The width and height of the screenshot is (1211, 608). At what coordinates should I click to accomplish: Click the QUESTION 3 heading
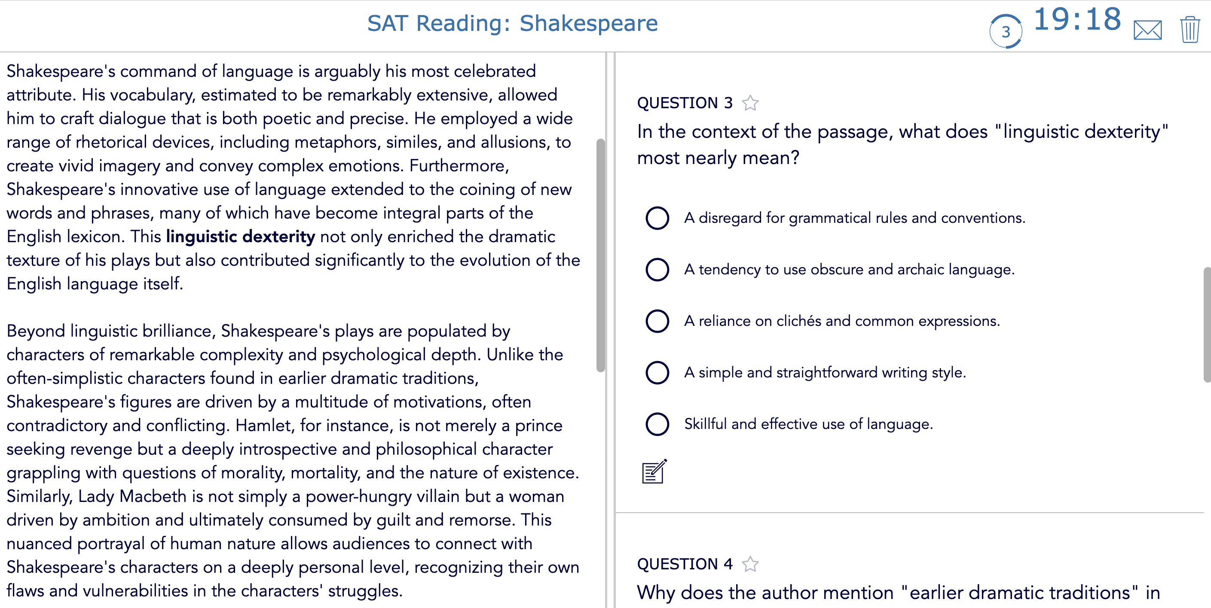click(685, 103)
